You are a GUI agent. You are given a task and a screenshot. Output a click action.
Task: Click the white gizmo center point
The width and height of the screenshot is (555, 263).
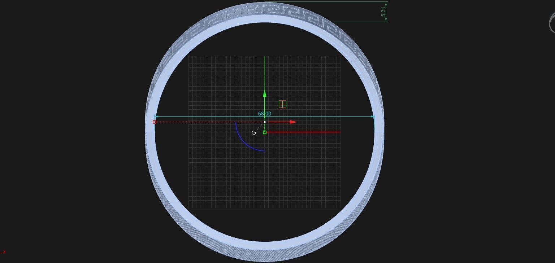[265, 122]
